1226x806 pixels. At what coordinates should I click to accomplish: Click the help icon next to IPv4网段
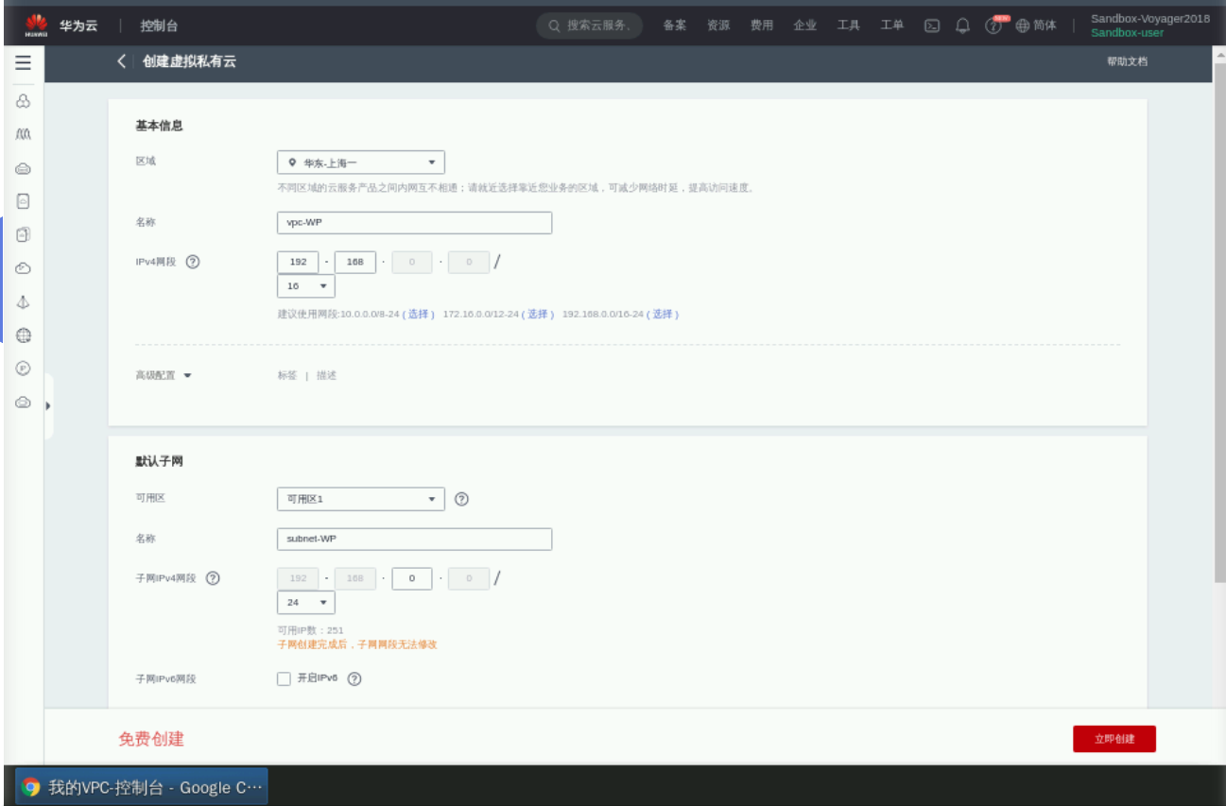coord(193,262)
